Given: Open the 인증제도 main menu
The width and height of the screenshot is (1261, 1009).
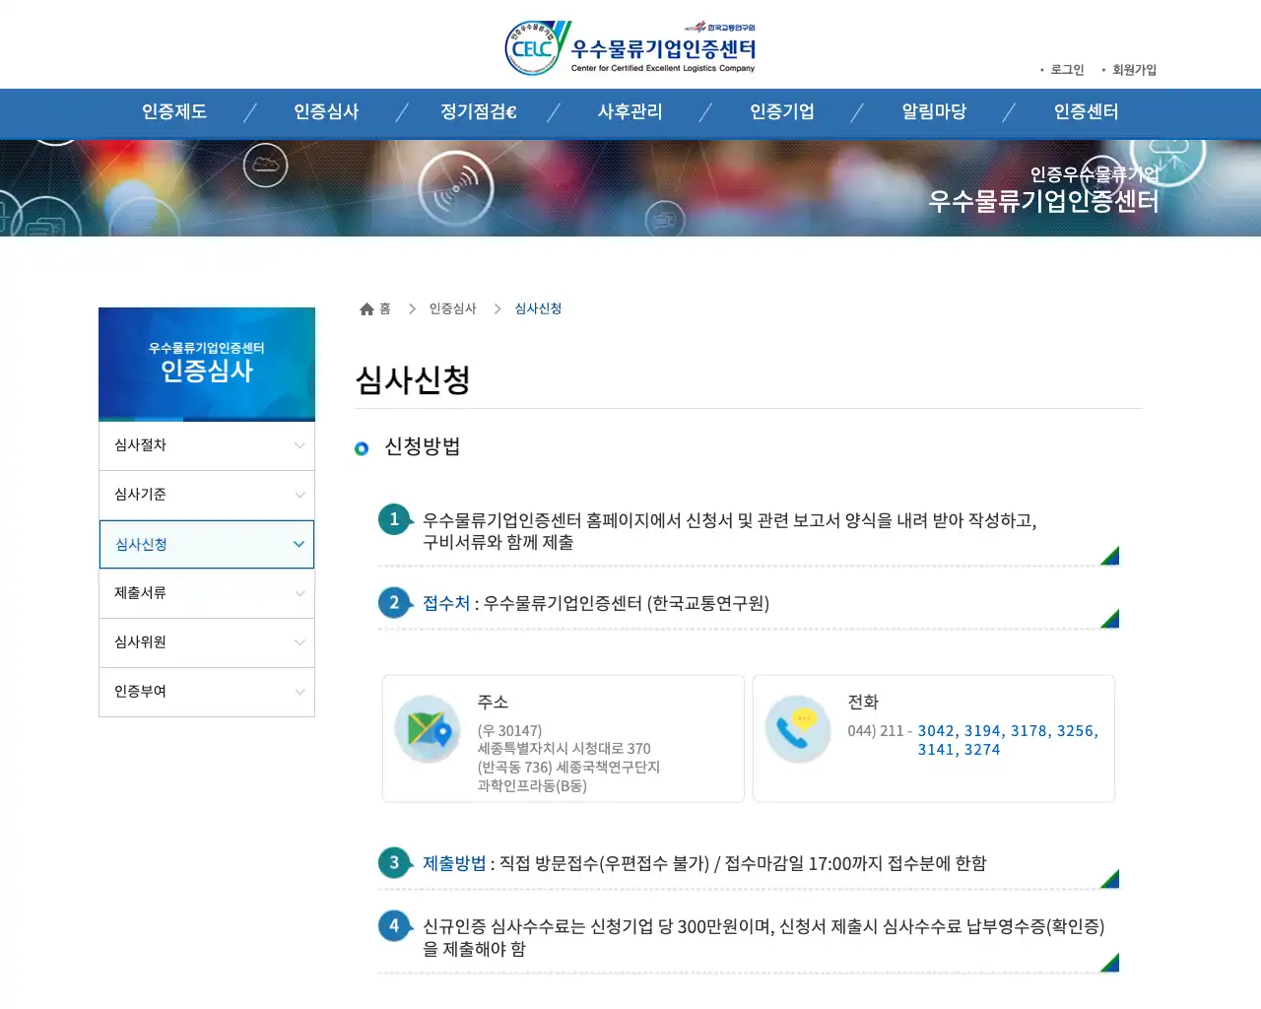Looking at the screenshot, I should click(x=174, y=112).
